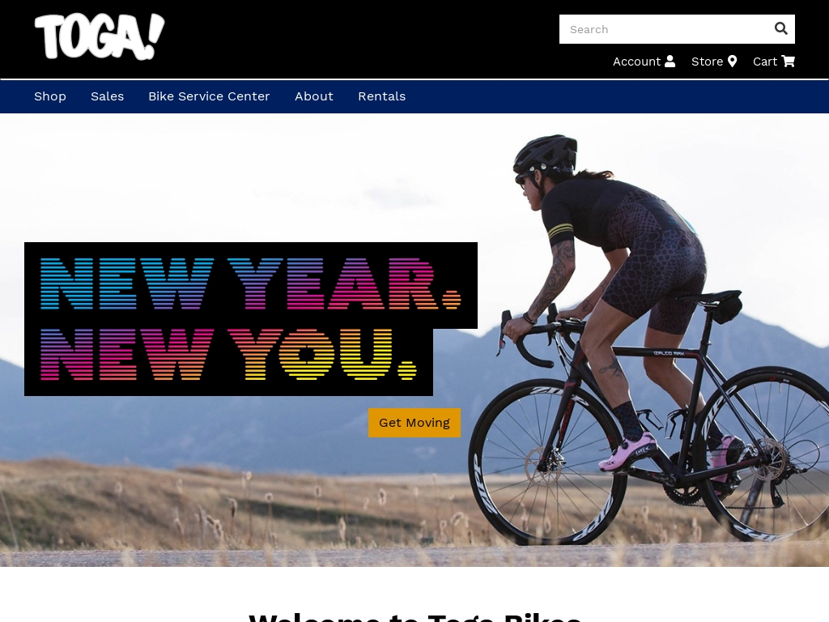Viewport: 829px width, 622px height.
Task: Open the Bike Service Center menu
Action: point(209,96)
